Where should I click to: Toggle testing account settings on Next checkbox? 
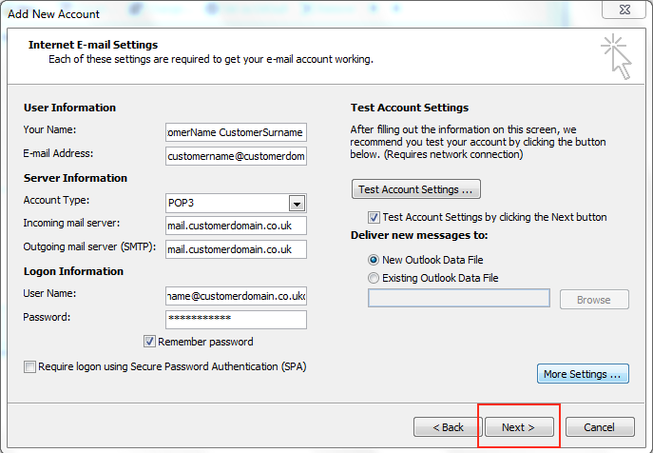coord(374,217)
